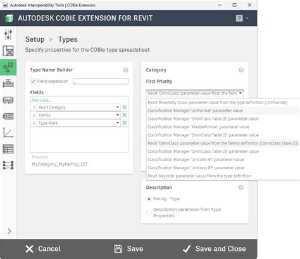Expand the sidebar with the chevron arrow
300x259 pixels.
[9, 231]
